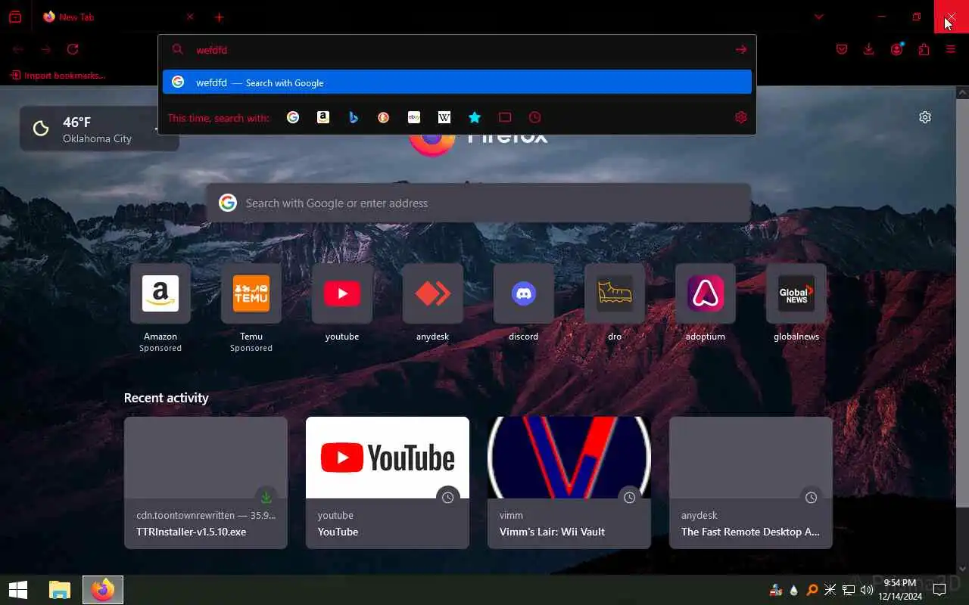Open Save to Pocket button
This screenshot has width=969, height=605.
pyautogui.click(x=842, y=49)
